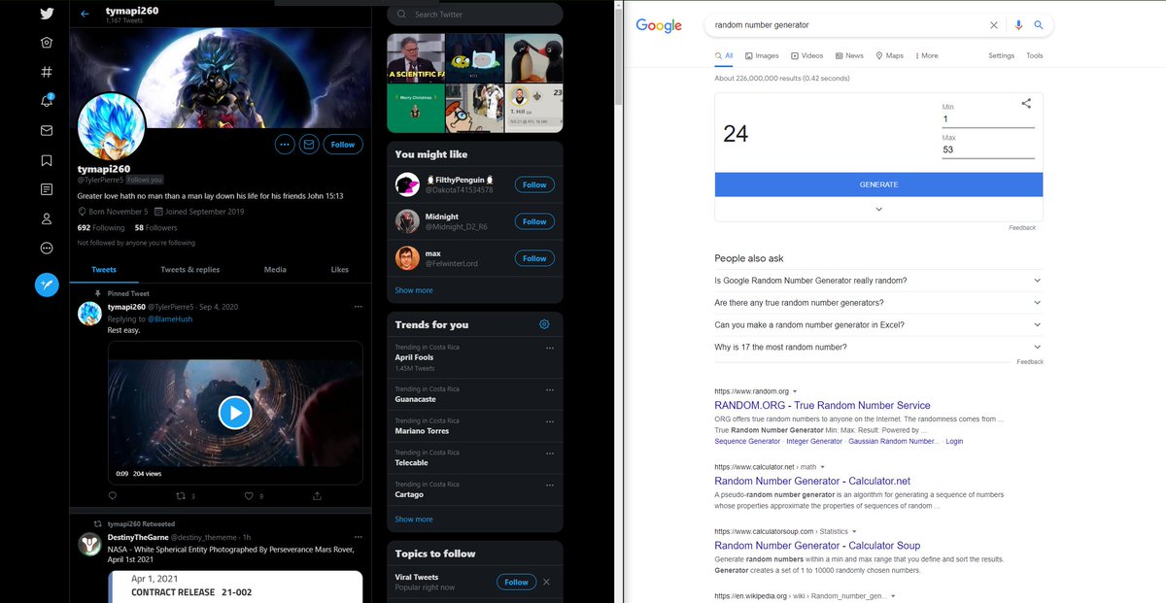The height and width of the screenshot is (603, 1166).
Task: Switch to Tweets & replies tab
Action: coord(189,269)
